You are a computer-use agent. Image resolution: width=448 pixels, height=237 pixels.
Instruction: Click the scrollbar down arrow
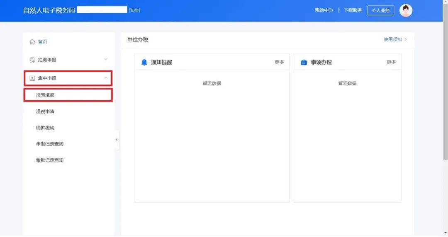(446, 233)
